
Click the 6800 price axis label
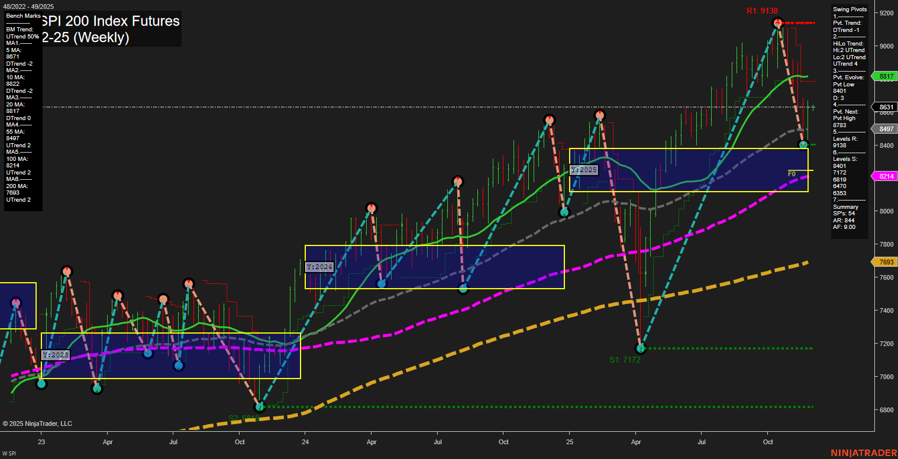coord(886,410)
